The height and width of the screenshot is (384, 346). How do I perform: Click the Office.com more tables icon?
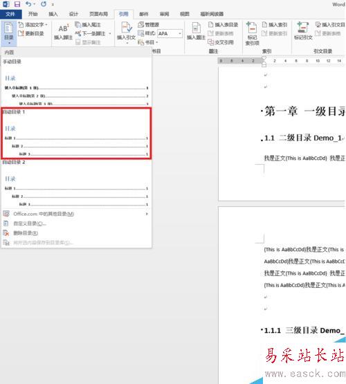point(6,214)
